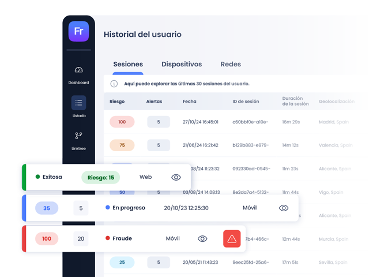Click session ID 8e2da7a4-5132-
This screenshot has width=369, height=277.
pos(250,192)
